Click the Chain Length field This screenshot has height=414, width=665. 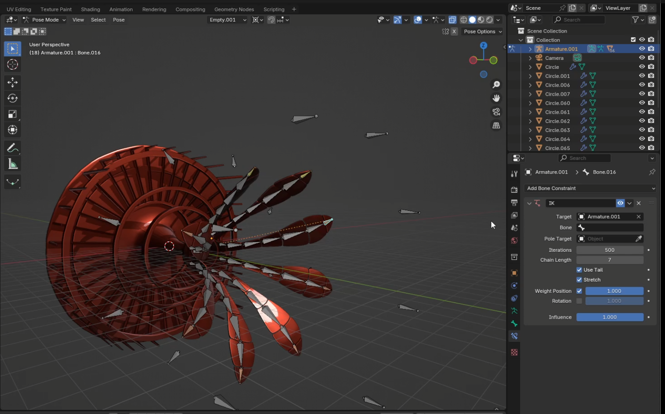(610, 260)
